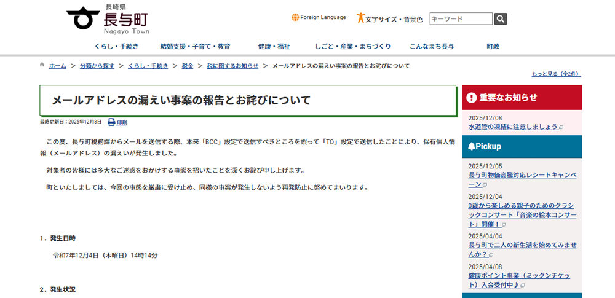Open 水道管の凍結に注意しましょう notice link
The image size is (615, 298).
click(513, 127)
